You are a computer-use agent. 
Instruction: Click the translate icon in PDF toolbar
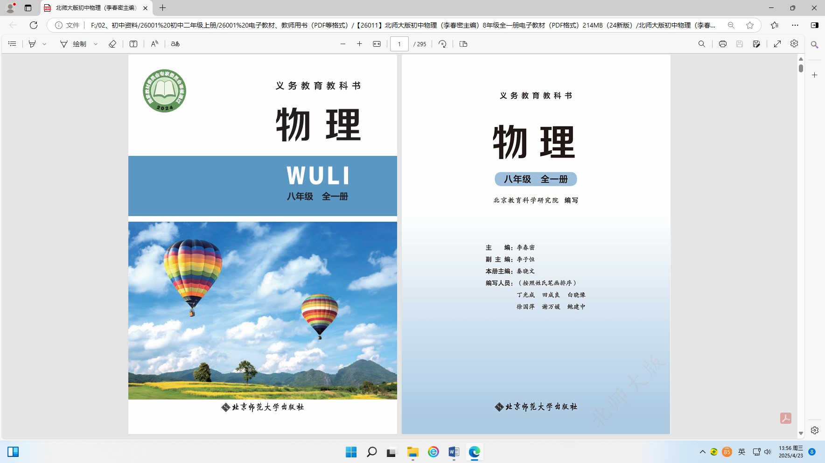(x=175, y=44)
